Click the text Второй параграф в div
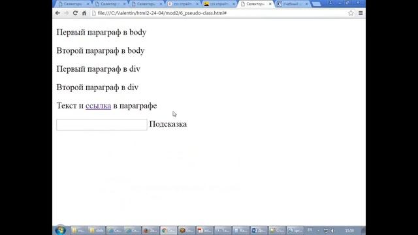Image resolution: width=418 pixels, height=235 pixels. 97,87
